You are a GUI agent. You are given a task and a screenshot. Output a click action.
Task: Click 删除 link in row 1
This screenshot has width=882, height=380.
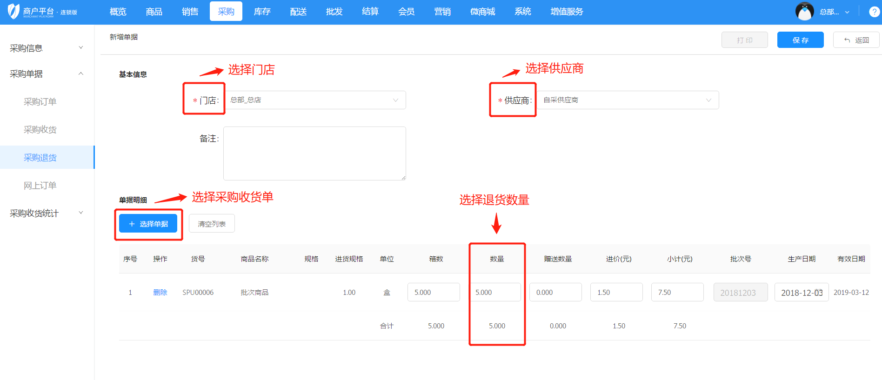pos(160,292)
